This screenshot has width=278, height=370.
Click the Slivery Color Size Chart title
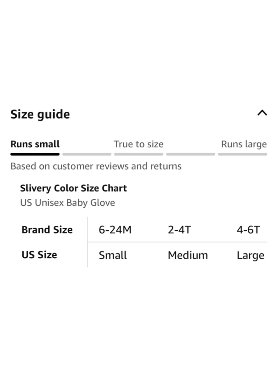pos(73,188)
